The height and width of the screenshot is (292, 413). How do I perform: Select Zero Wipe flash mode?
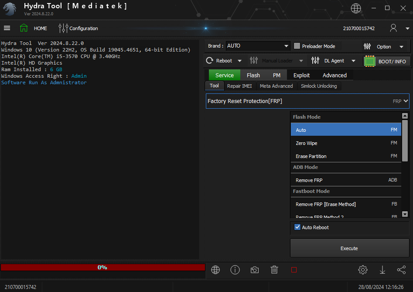pyautogui.click(x=346, y=143)
